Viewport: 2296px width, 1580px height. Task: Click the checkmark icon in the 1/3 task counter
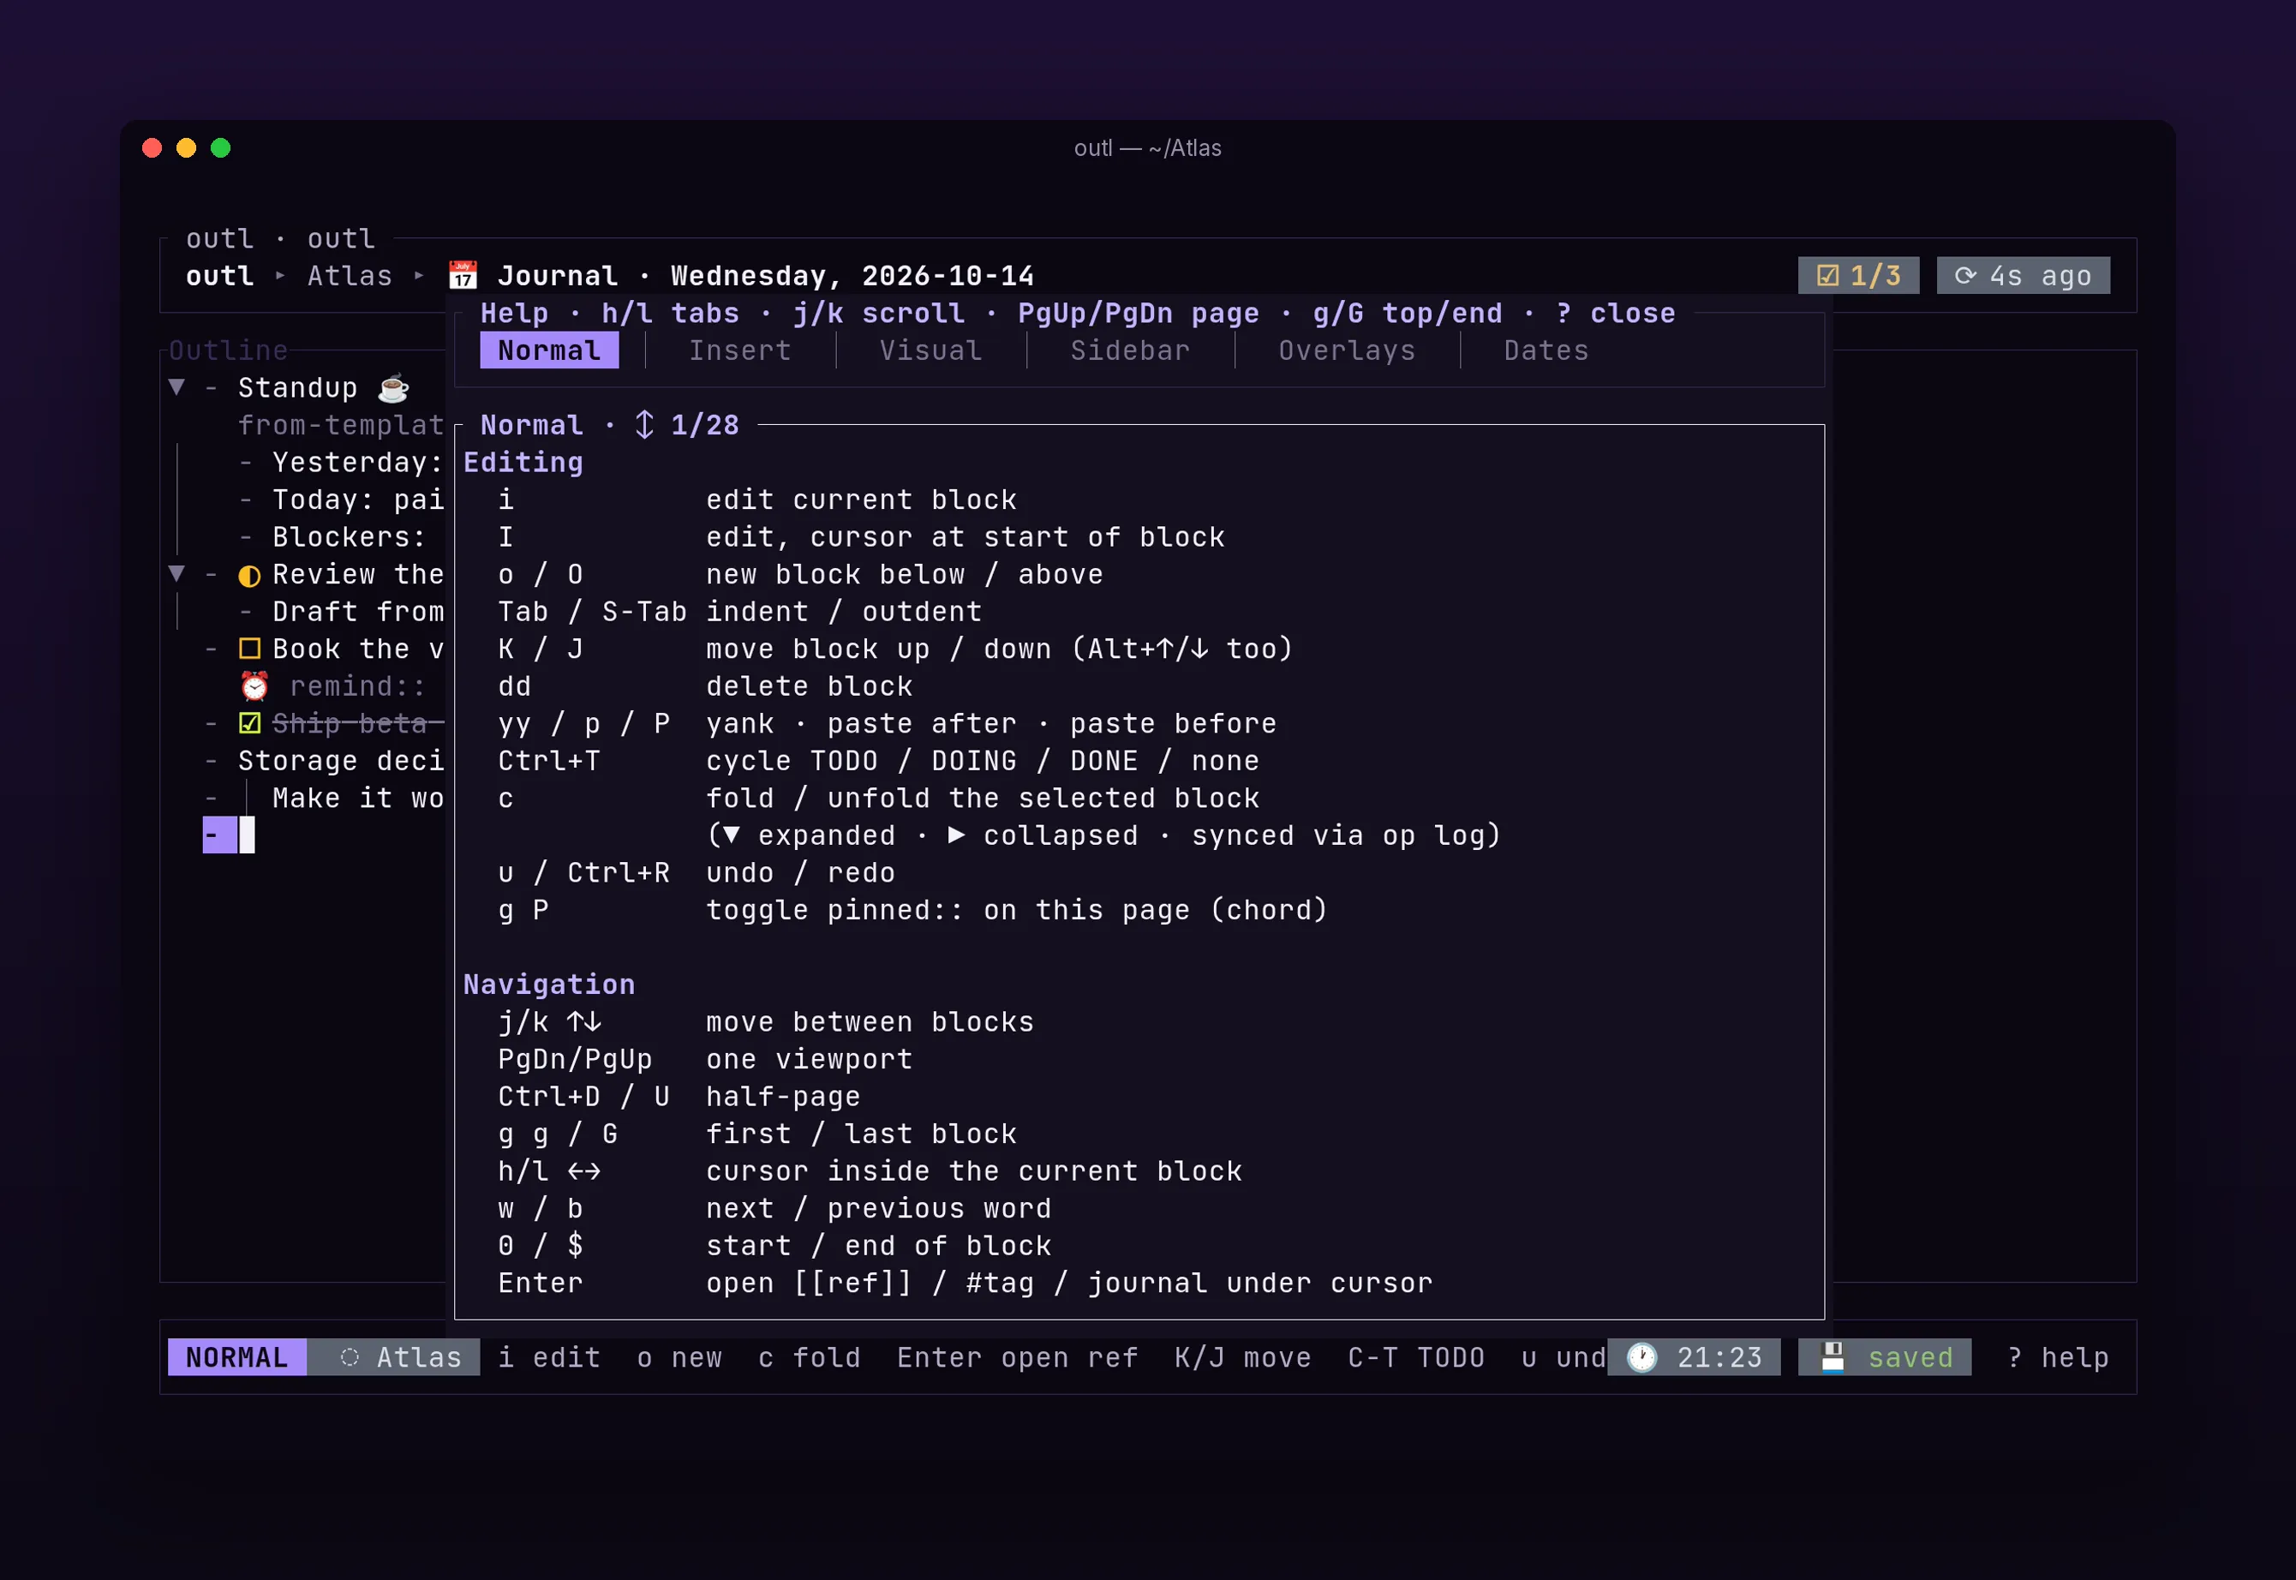coord(1828,275)
